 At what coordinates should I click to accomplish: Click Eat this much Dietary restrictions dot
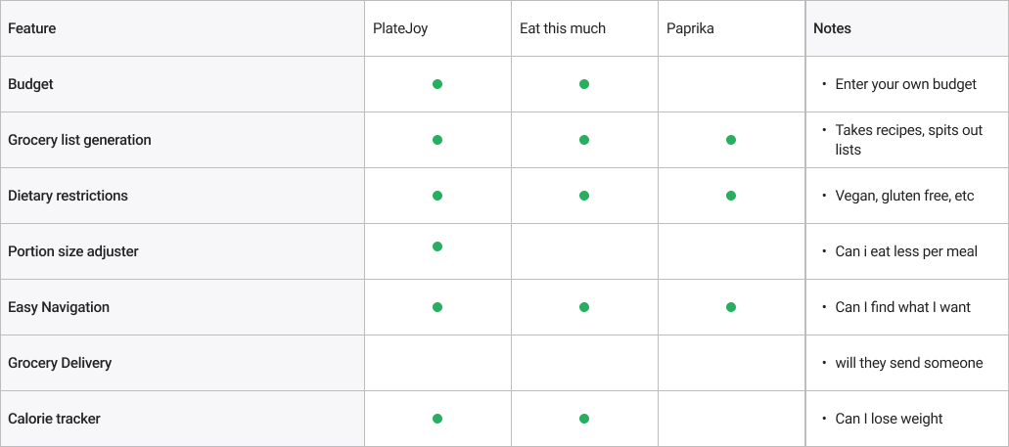[584, 196]
